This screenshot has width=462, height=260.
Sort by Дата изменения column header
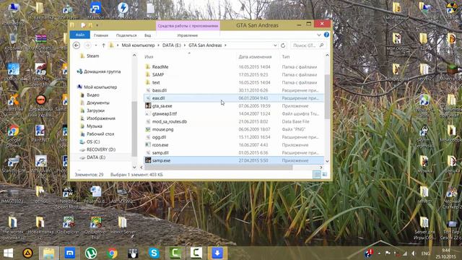click(255, 57)
